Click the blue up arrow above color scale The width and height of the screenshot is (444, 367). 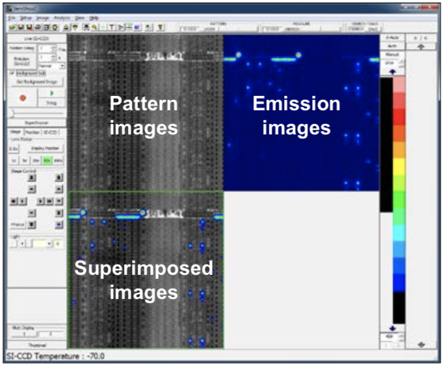coord(392,71)
